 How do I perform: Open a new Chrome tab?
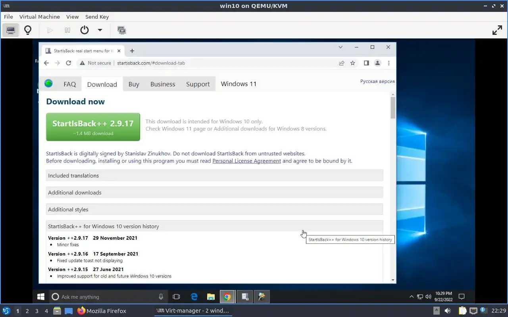click(x=132, y=51)
